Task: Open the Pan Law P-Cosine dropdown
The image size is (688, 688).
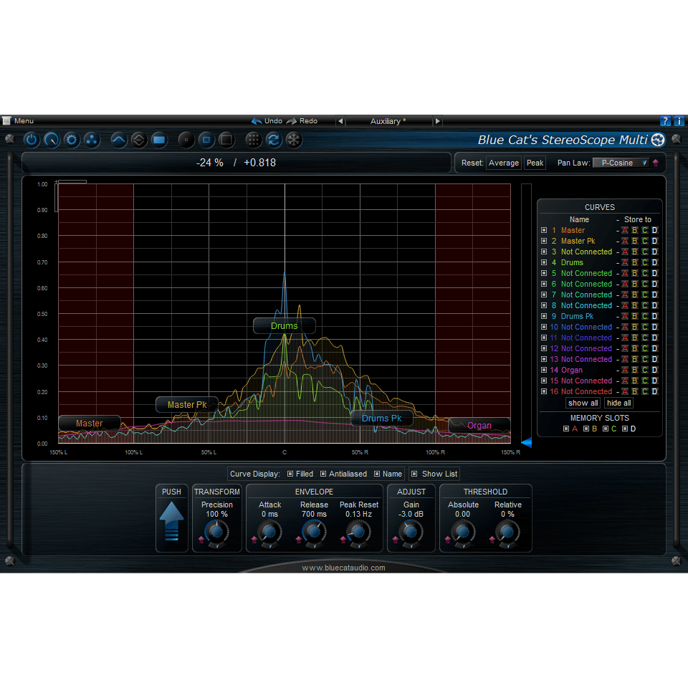Action: 621,163
